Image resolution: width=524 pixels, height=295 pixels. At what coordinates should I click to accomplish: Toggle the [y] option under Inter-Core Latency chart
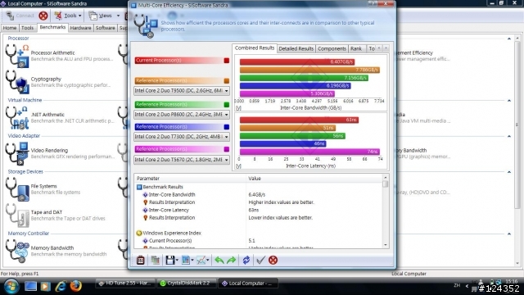coord(238,166)
